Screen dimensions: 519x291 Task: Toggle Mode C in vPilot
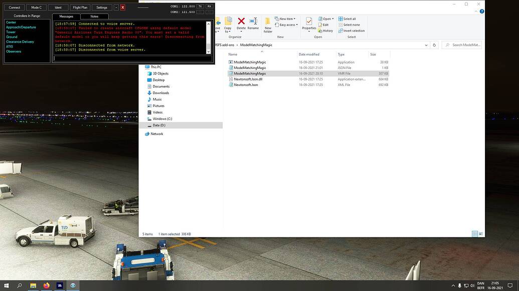click(x=36, y=7)
